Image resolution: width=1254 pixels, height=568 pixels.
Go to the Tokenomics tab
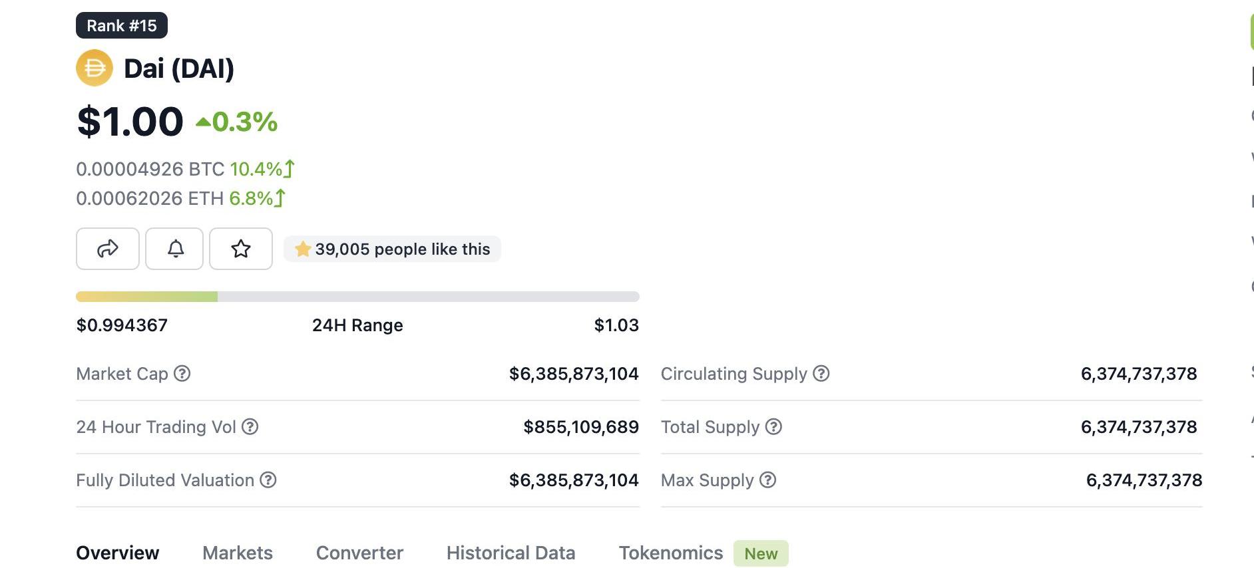pos(671,553)
